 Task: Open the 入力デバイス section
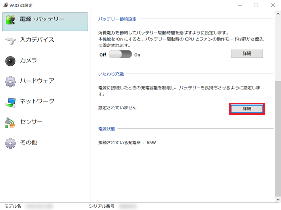[37, 40]
